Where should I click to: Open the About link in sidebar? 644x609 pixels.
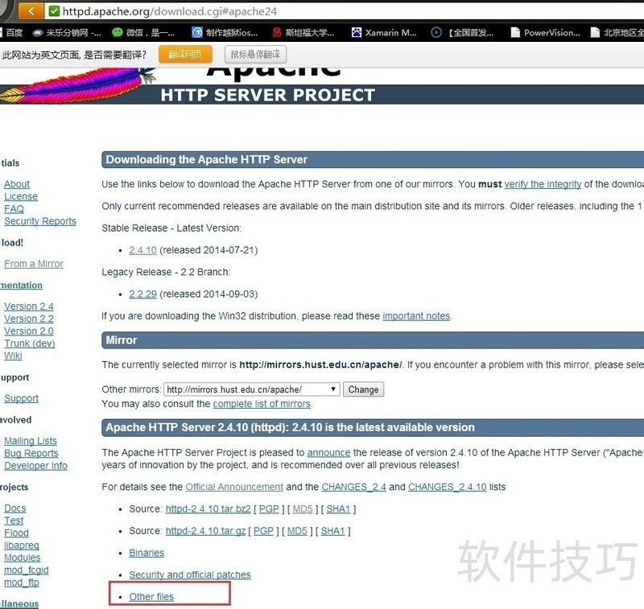click(x=17, y=184)
